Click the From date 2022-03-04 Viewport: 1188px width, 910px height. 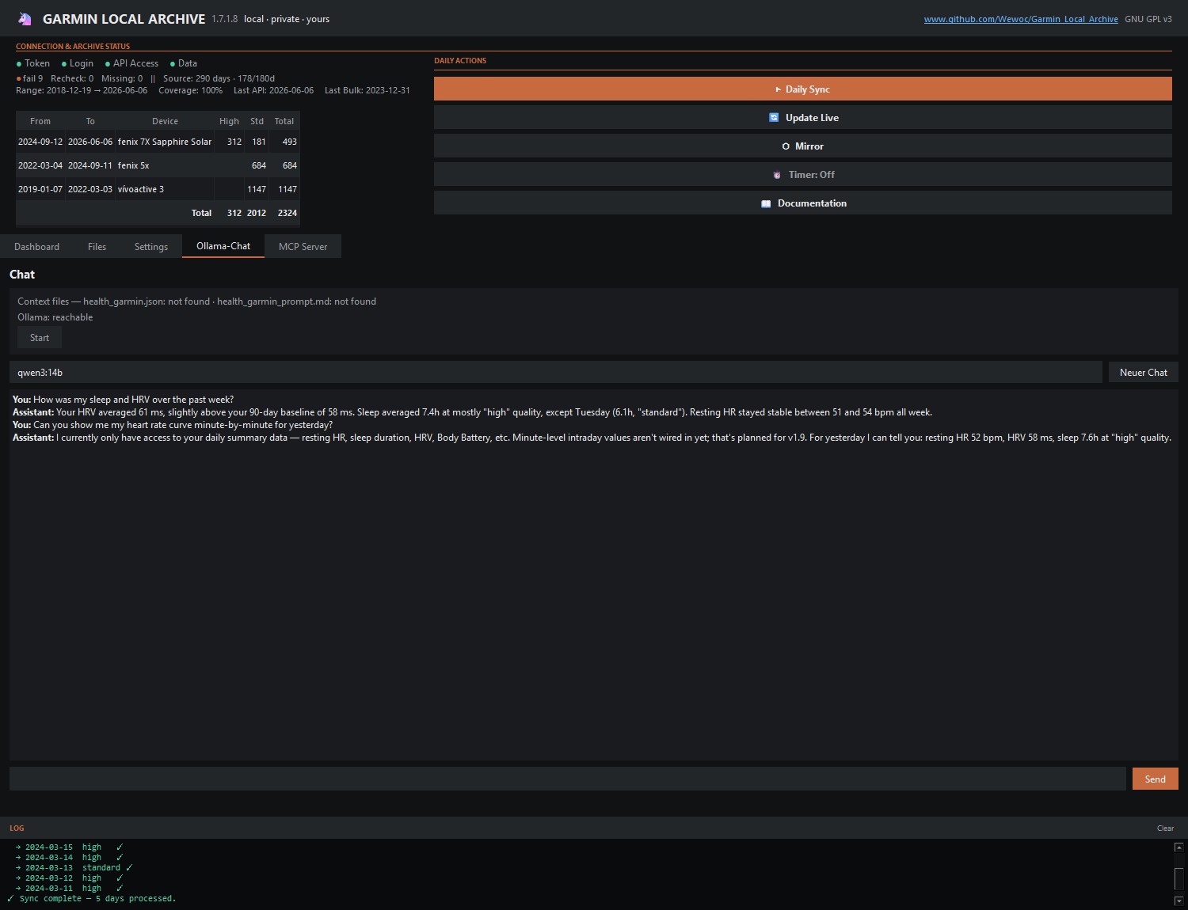(x=40, y=165)
